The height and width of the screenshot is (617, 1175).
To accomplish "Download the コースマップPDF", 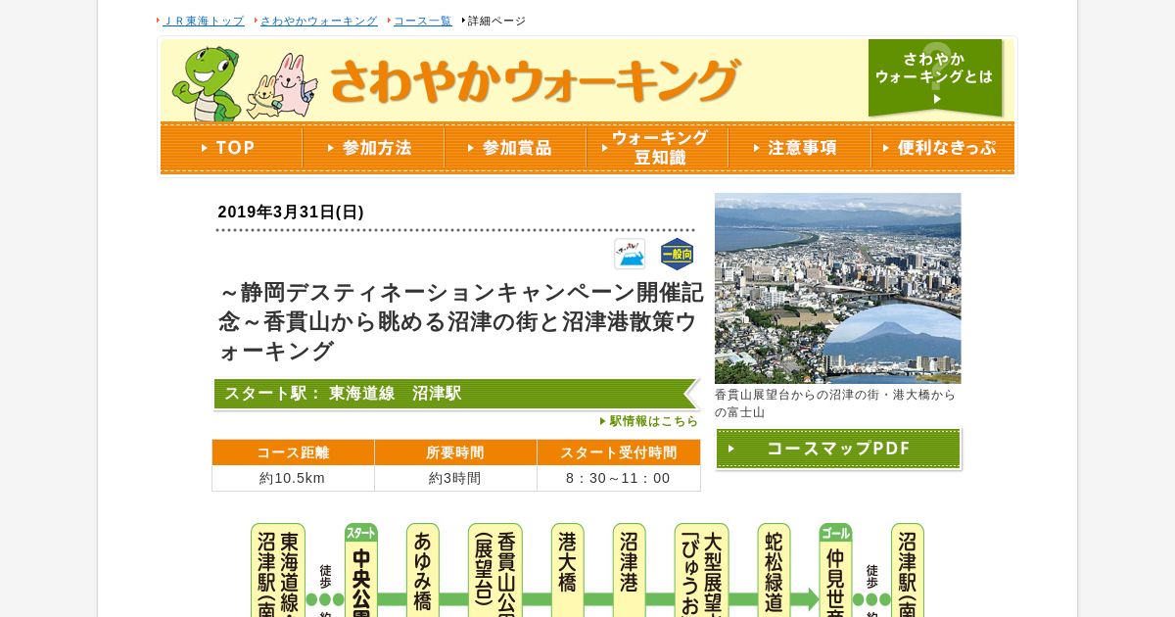I will coord(838,449).
